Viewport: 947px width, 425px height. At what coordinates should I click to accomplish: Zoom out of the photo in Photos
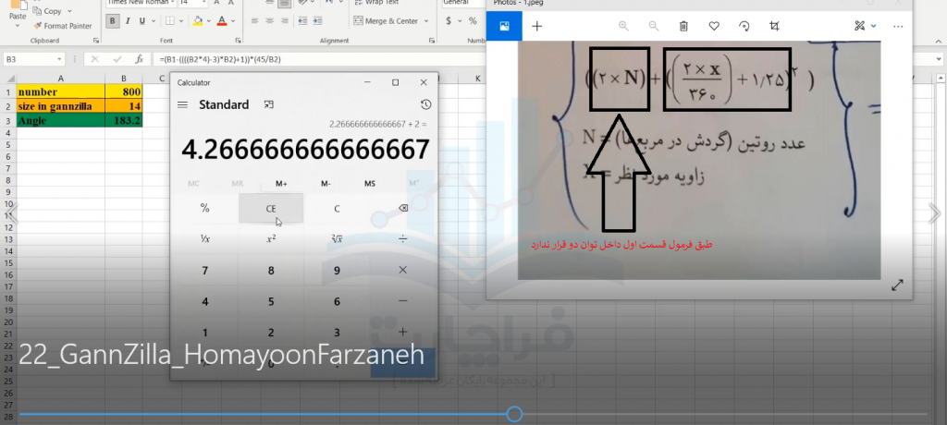click(654, 26)
